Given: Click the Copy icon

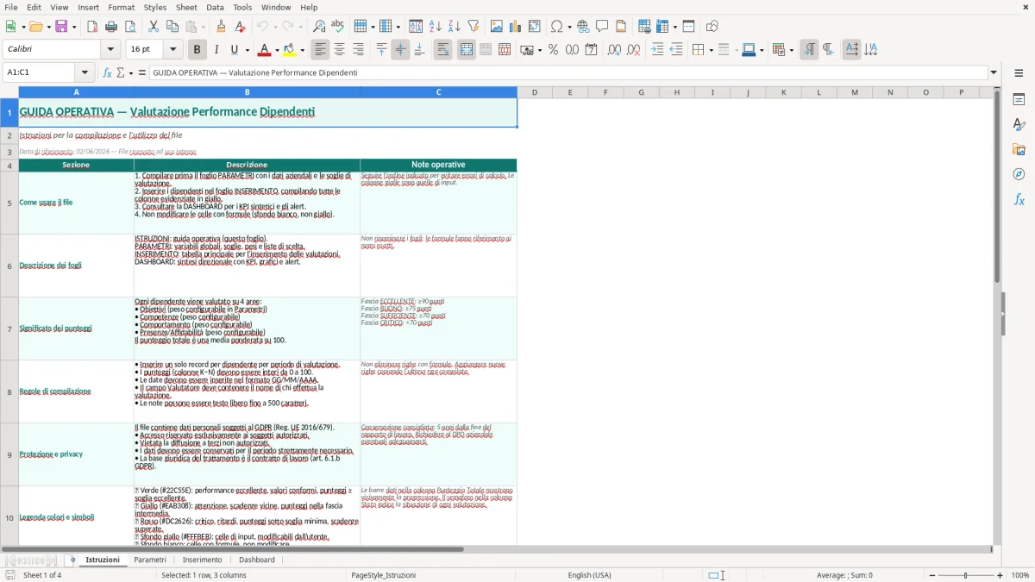Looking at the screenshot, I should (172, 27).
